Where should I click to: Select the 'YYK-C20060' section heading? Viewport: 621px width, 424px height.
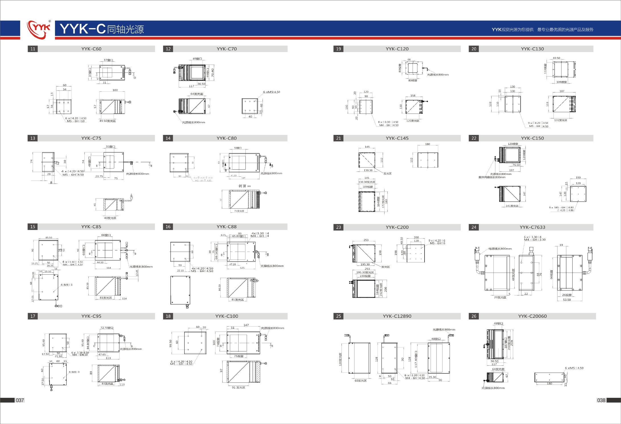click(x=532, y=316)
